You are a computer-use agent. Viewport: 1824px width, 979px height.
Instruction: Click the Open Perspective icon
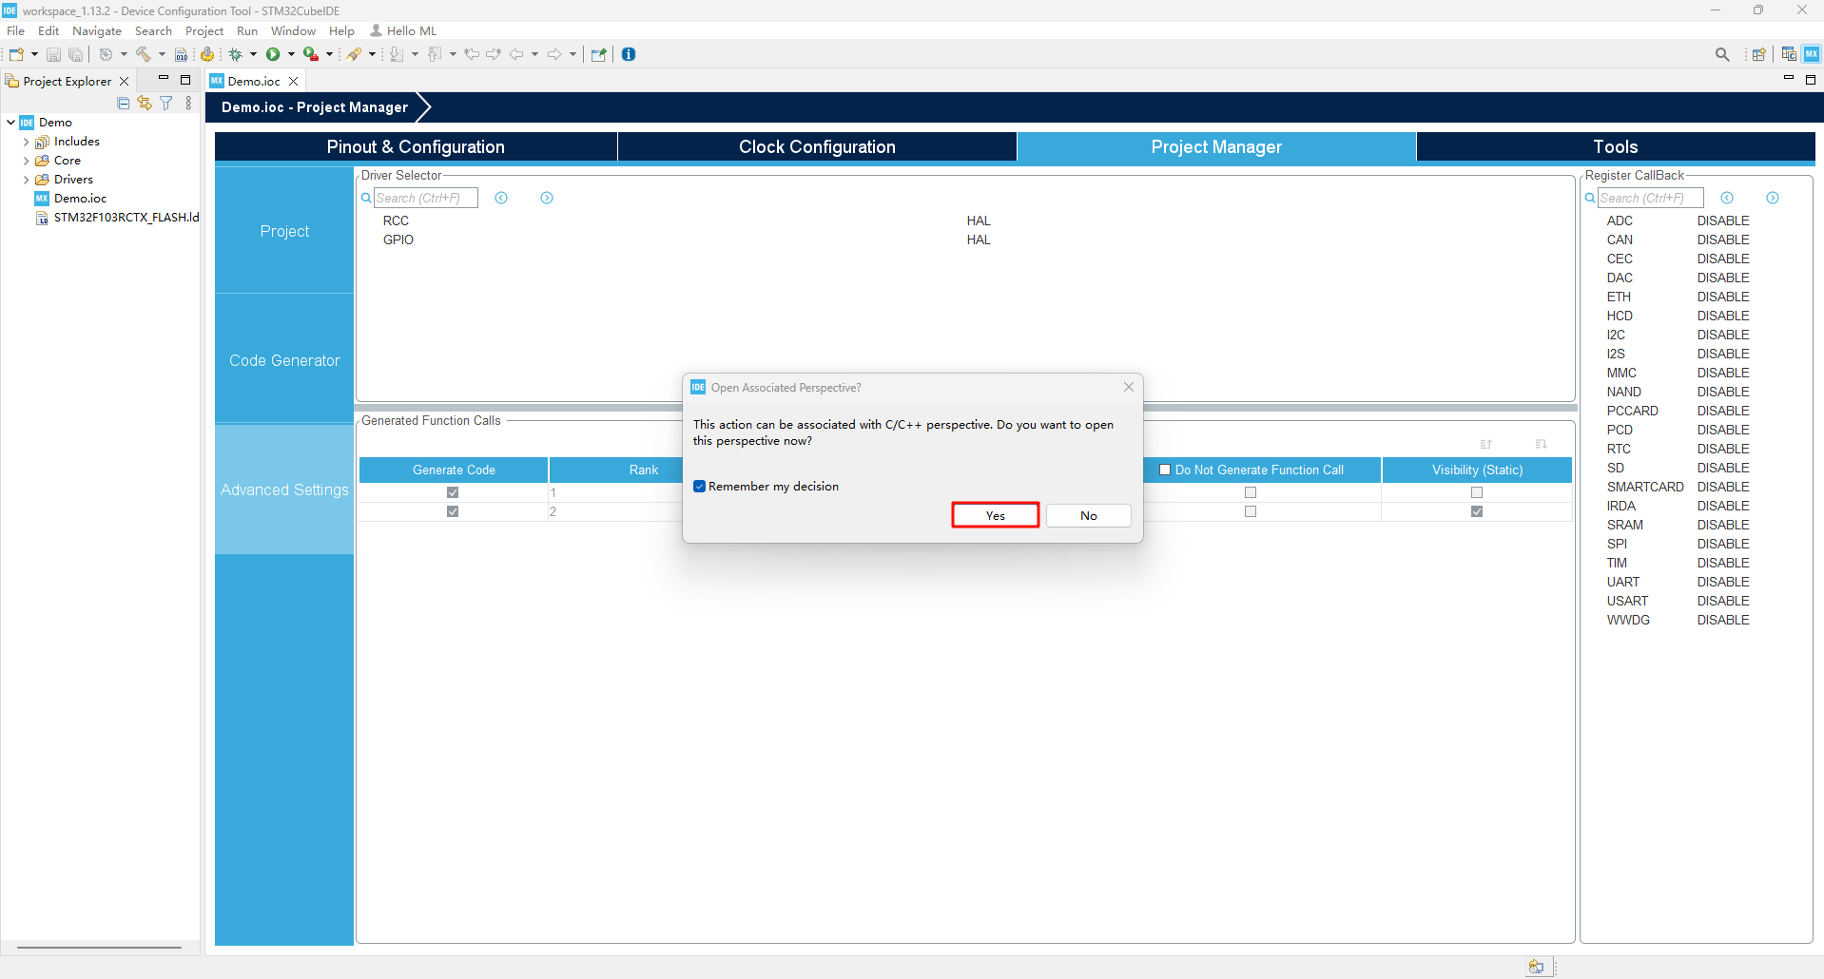pos(1759,54)
